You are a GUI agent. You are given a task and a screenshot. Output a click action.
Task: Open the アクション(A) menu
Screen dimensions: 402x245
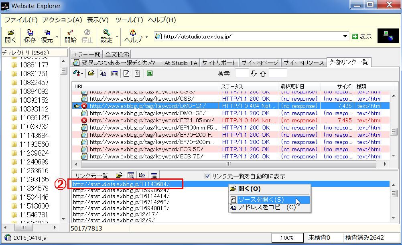coord(62,20)
